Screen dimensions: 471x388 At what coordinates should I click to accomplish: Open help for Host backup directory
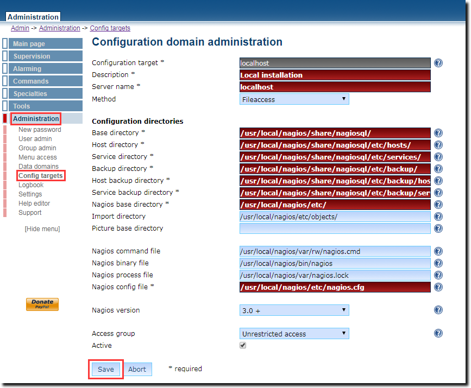point(438,181)
